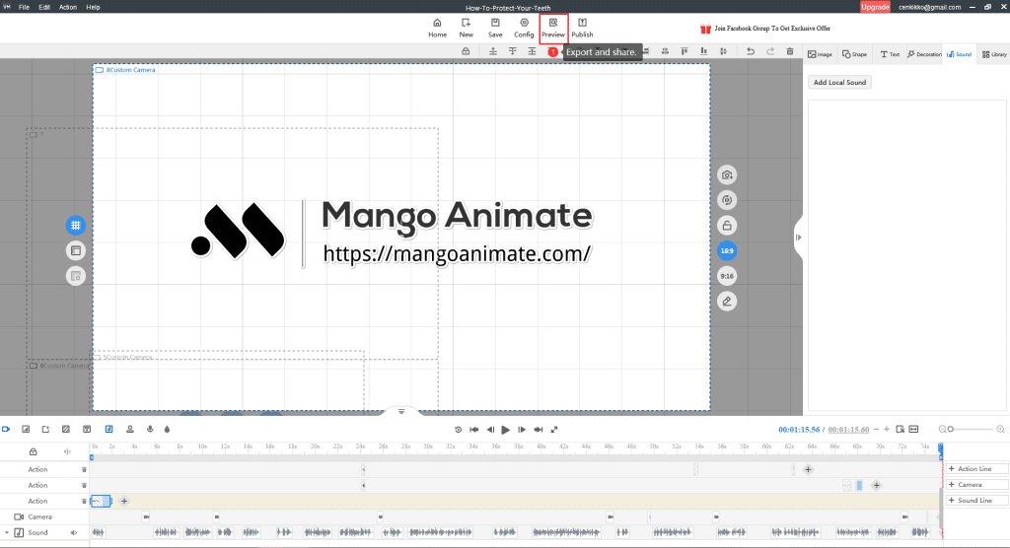This screenshot has width=1010, height=548.
Task: Toggle the grid display button
Action: click(76, 226)
